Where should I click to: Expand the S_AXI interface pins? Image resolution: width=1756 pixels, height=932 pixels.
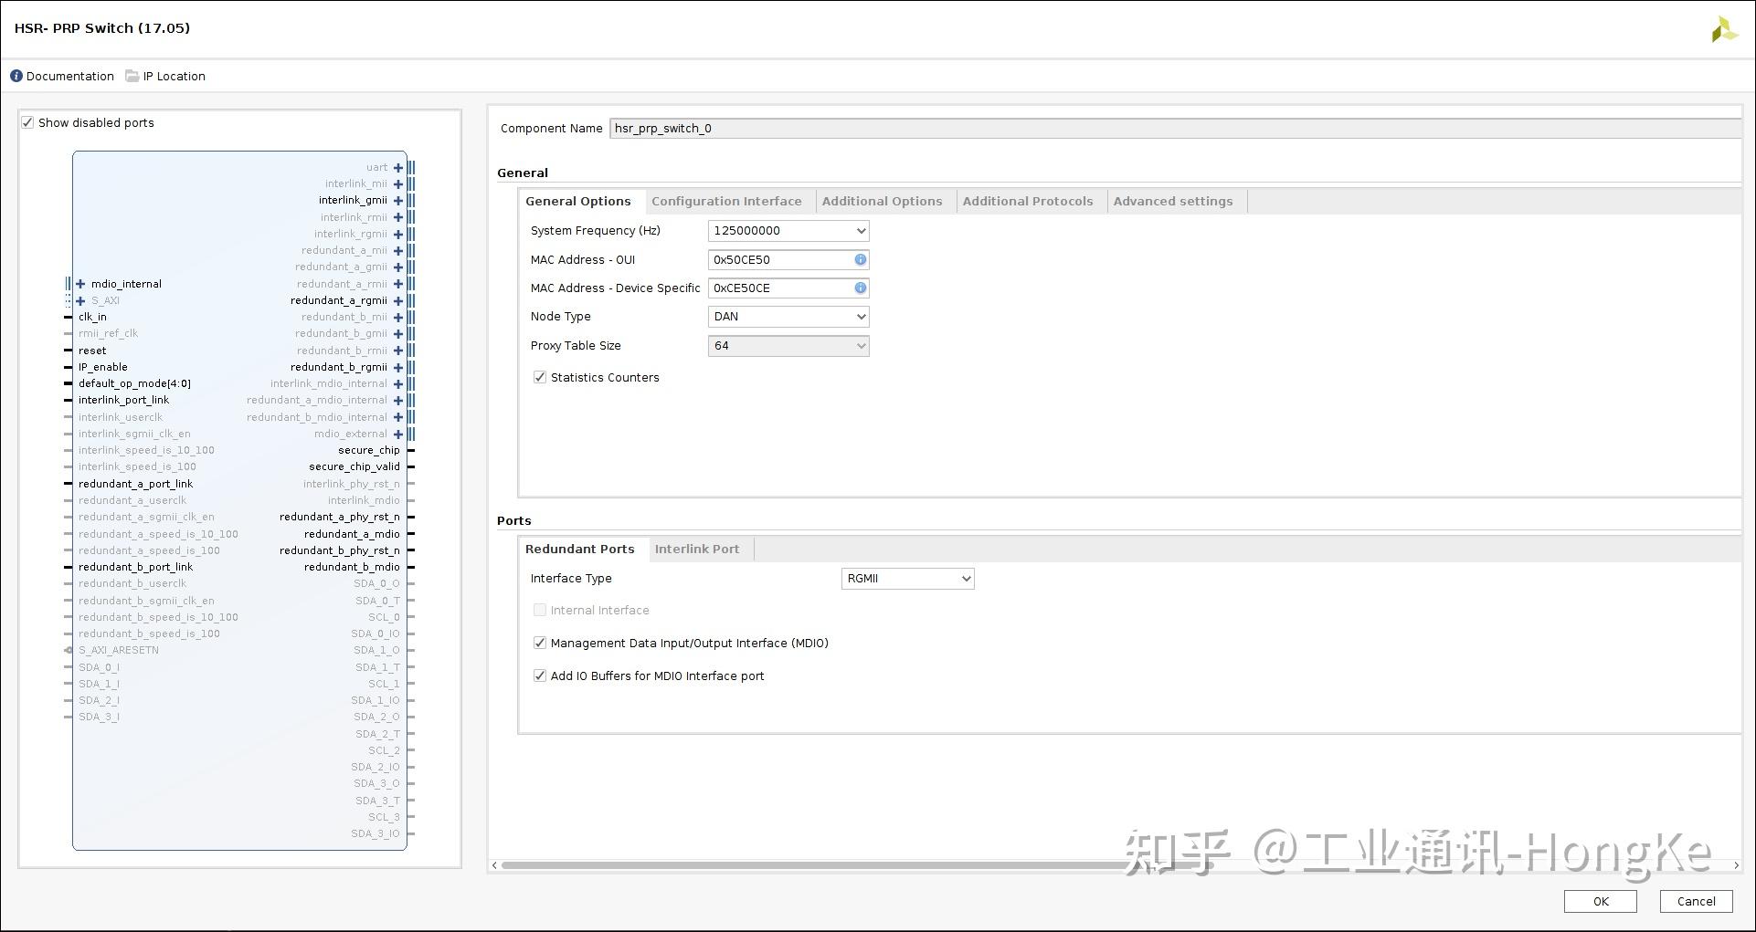point(80,300)
